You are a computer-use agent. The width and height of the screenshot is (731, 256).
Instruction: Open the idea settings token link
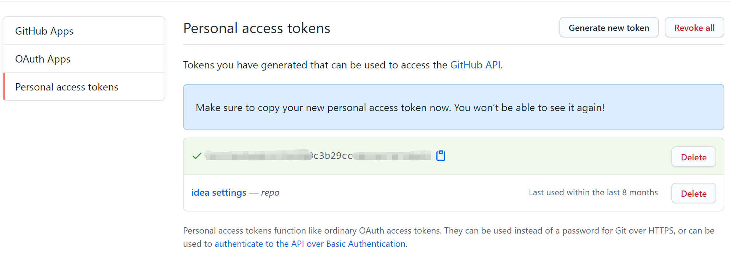[219, 192]
